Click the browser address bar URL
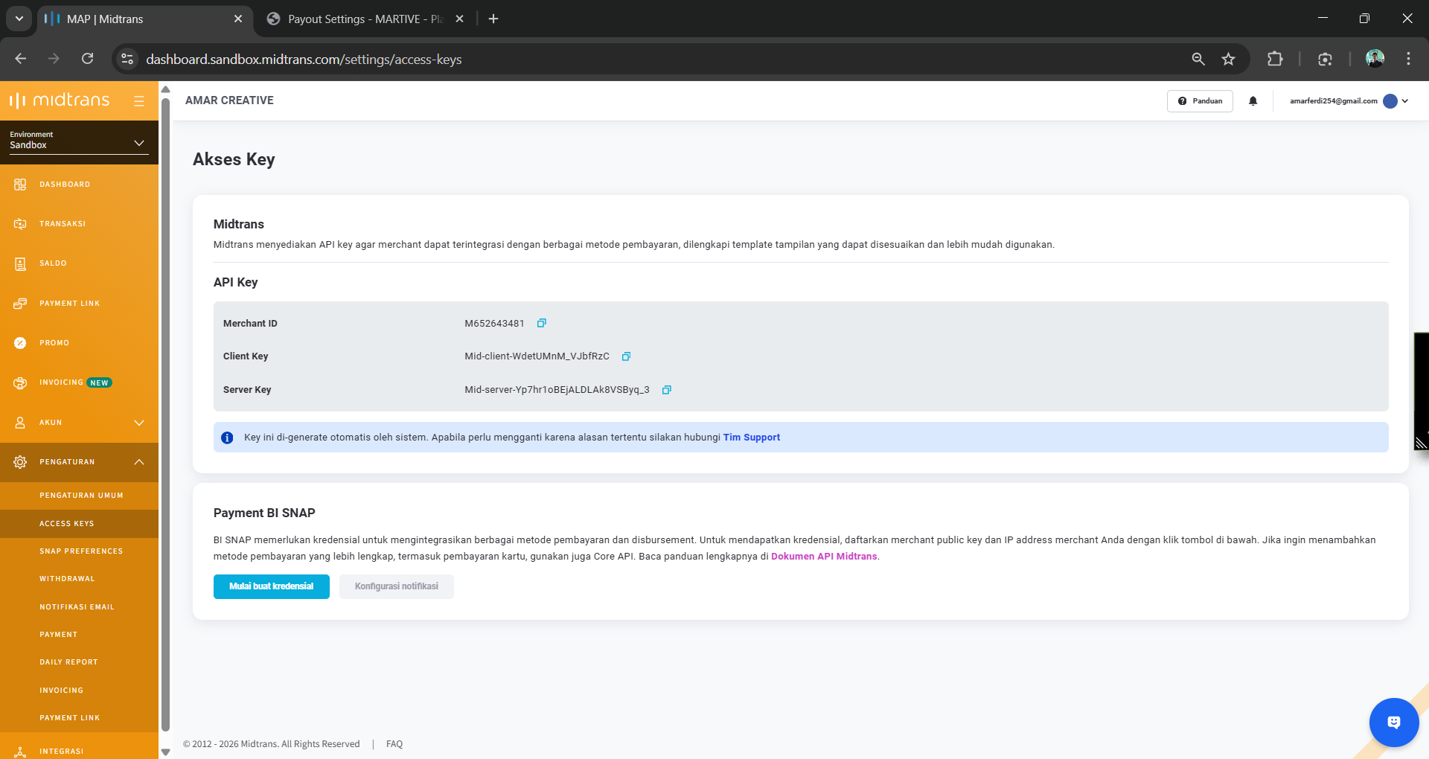This screenshot has height=759, width=1429. [304, 59]
